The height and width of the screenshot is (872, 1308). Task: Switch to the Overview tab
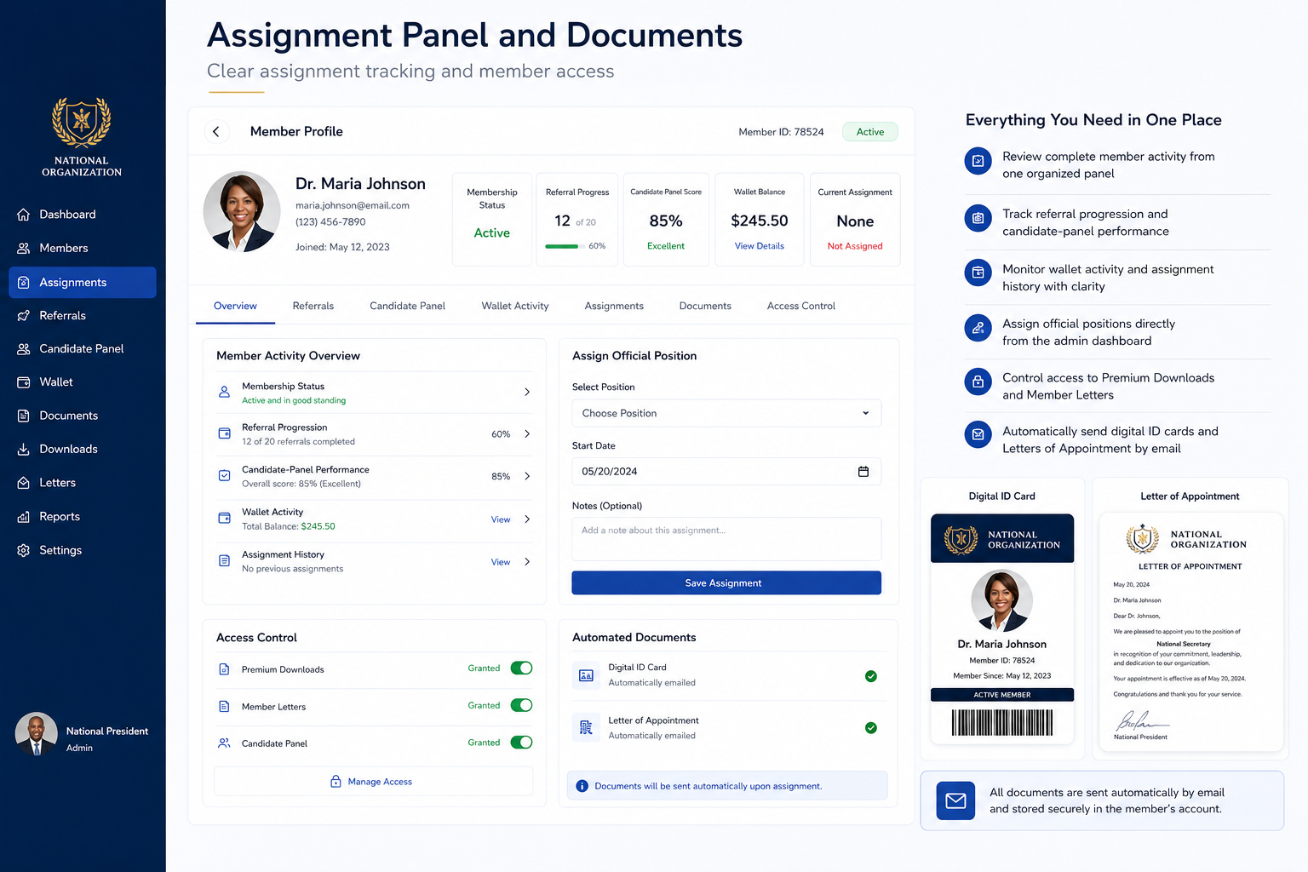pyautogui.click(x=235, y=306)
